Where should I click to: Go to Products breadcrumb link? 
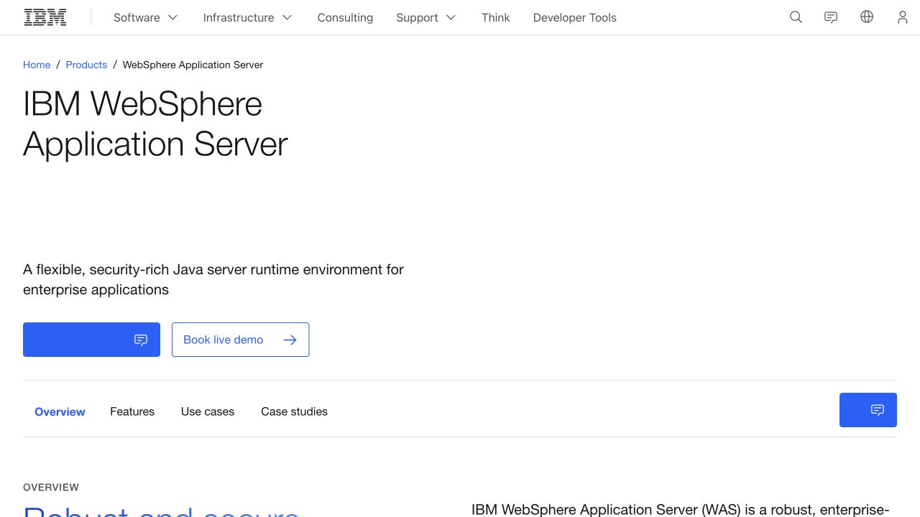tap(86, 65)
